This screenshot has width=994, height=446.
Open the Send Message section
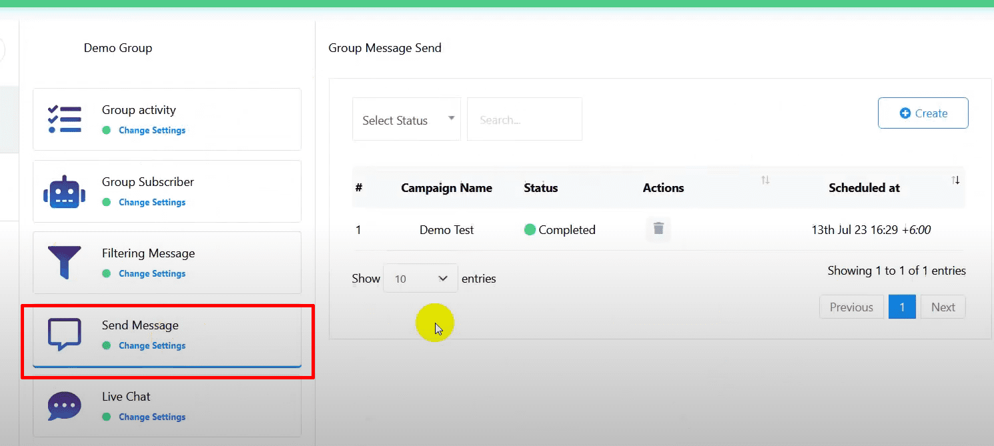point(140,325)
